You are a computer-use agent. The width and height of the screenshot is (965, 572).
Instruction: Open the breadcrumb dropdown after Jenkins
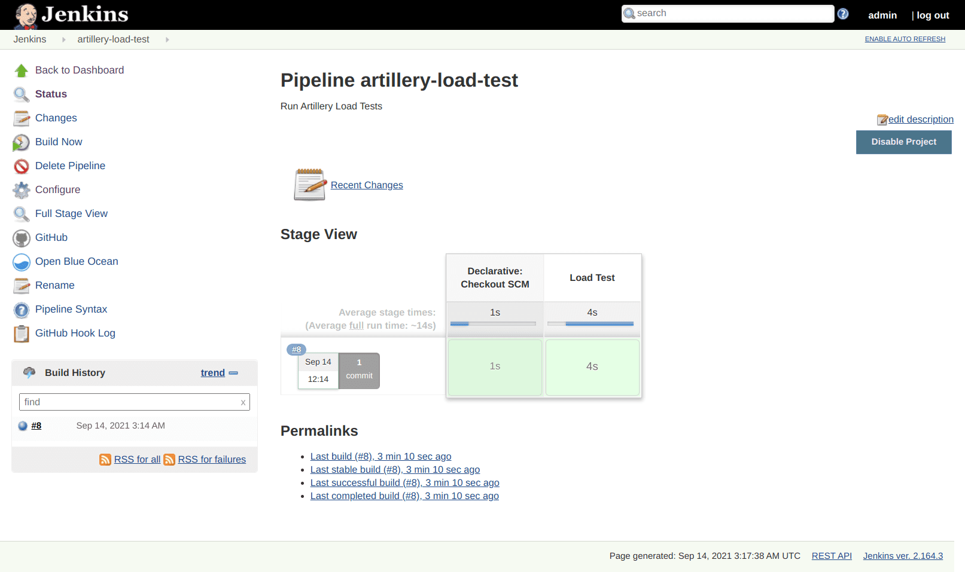(63, 39)
